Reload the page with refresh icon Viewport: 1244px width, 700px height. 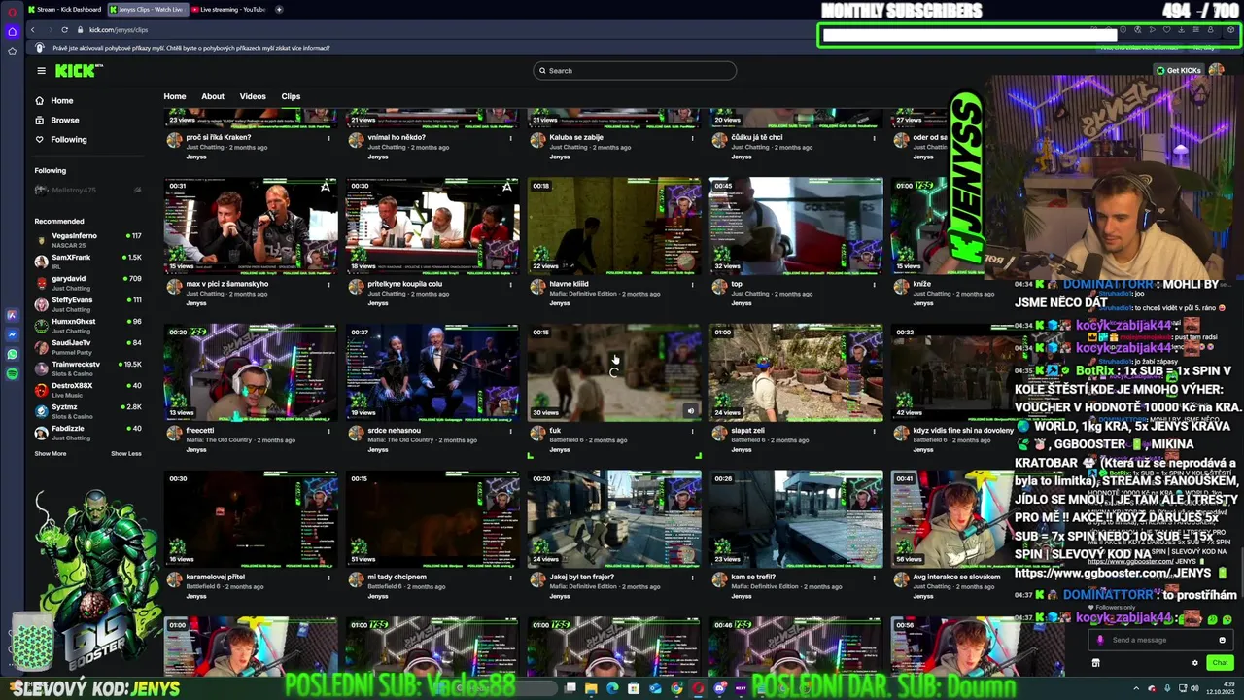64,30
